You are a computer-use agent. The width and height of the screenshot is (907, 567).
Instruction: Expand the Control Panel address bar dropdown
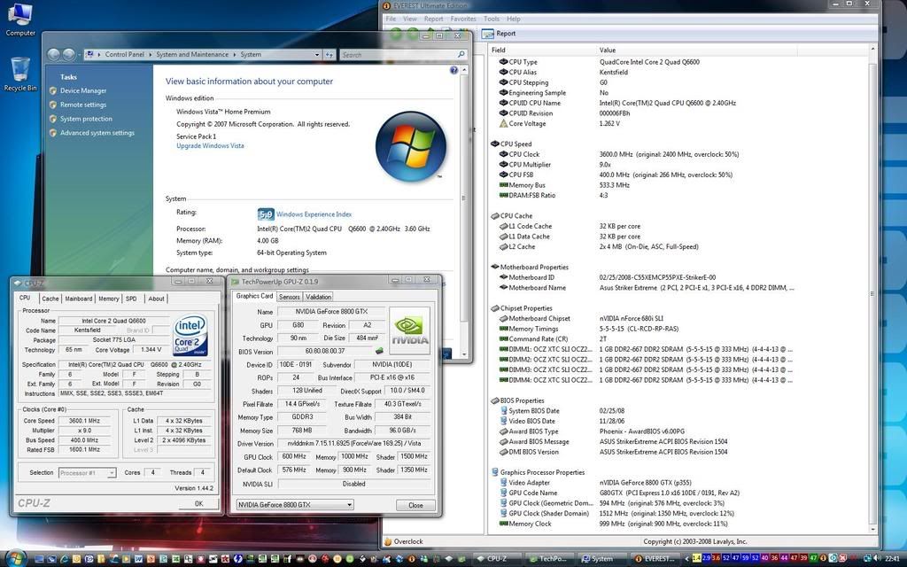[x=317, y=55]
